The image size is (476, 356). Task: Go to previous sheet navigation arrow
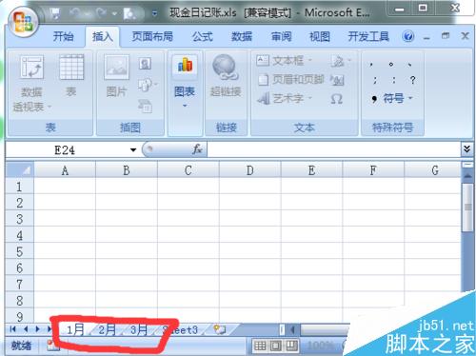tap(26, 329)
